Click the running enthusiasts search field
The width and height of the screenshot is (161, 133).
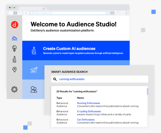click(100, 79)
